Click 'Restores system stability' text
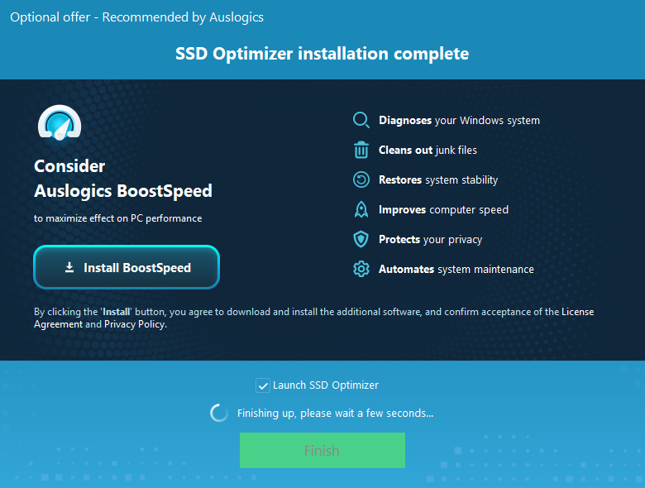 pos(438,179)
